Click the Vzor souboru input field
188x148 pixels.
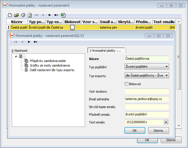point(147,91)
